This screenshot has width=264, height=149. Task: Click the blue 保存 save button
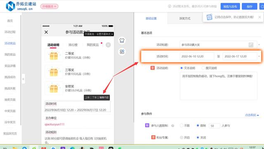250,7
